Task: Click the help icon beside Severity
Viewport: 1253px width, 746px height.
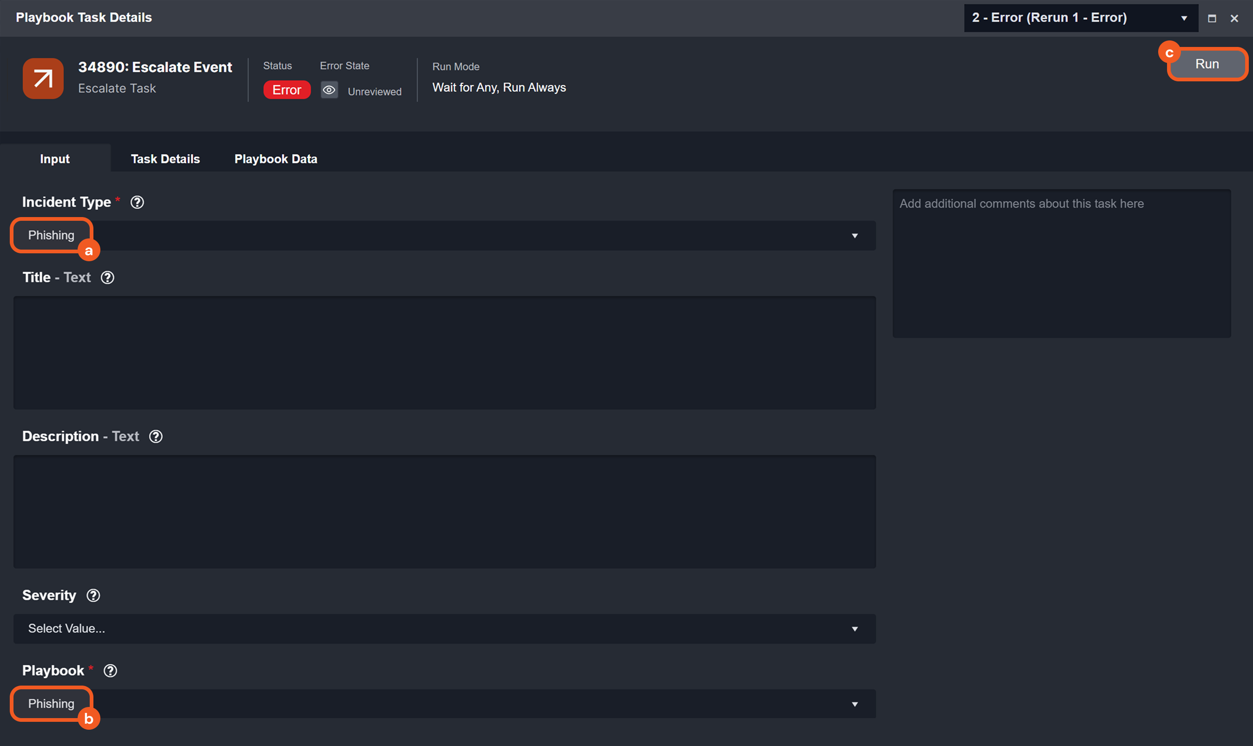Action: 93,596
